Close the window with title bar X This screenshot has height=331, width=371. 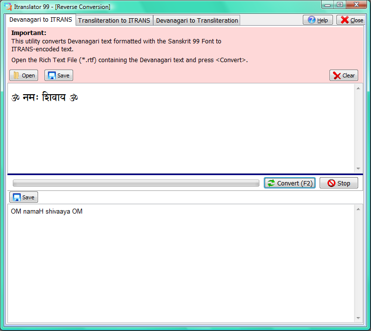tap(357, 5)
